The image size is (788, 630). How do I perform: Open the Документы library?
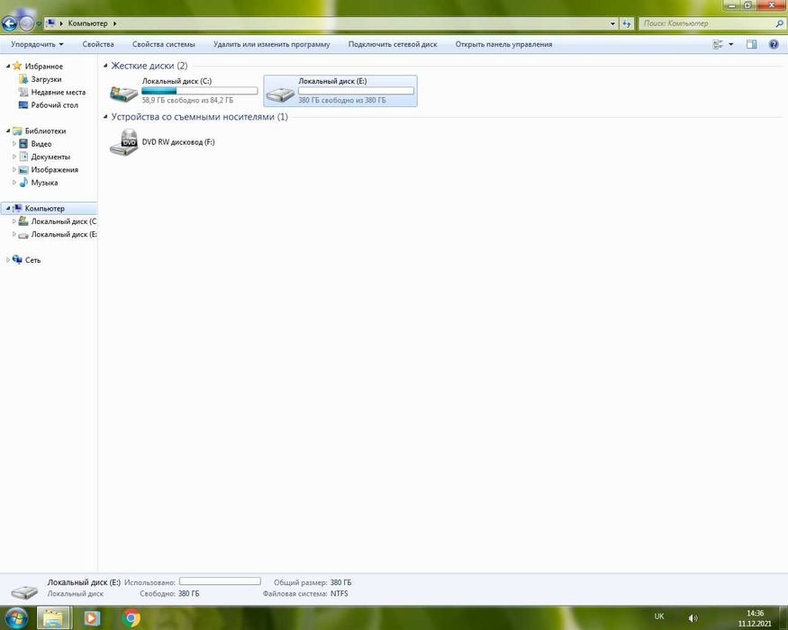[x=50, y=157]
